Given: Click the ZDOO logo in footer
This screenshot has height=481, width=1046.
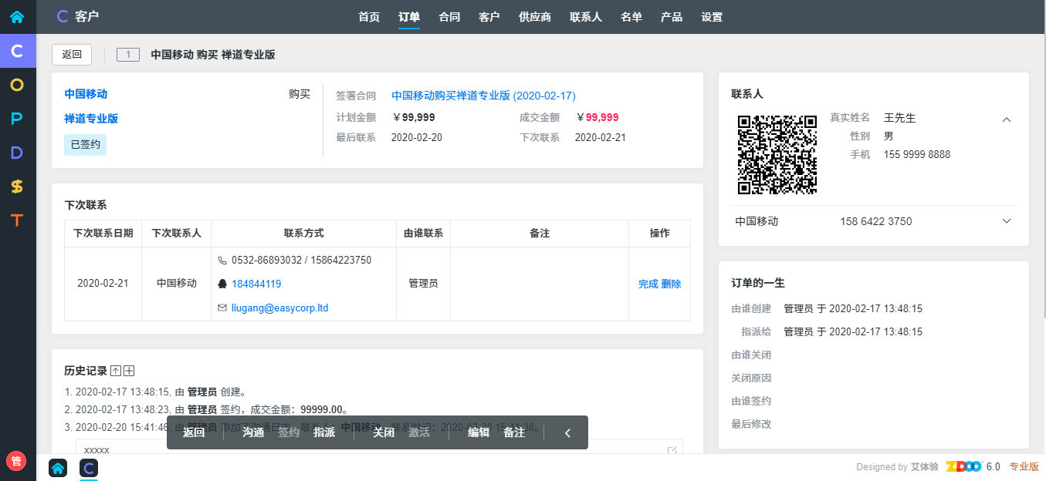Looking at the screenshot, I should 963,466.
